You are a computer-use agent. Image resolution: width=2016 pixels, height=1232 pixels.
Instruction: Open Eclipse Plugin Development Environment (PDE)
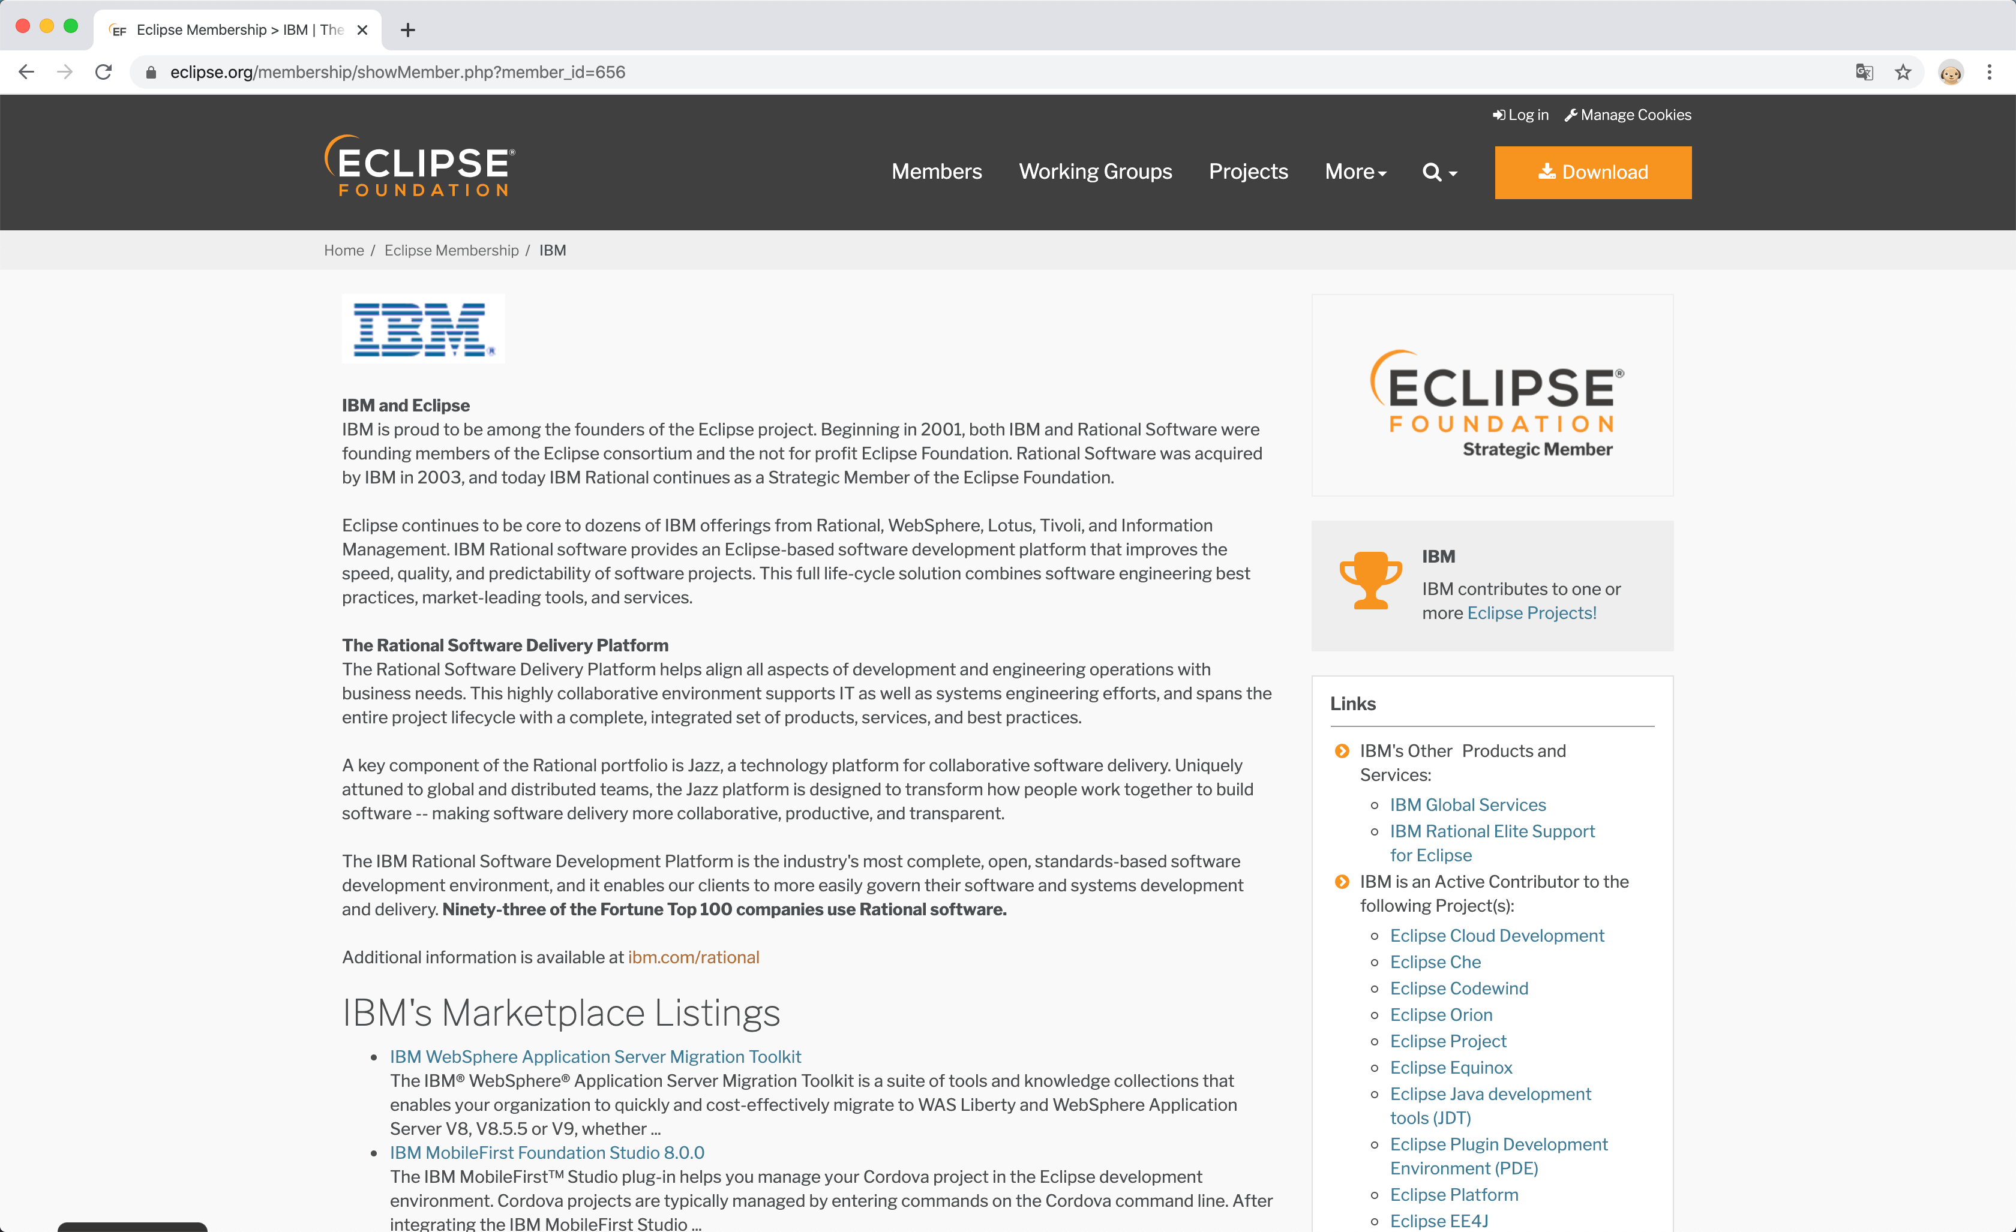pyautogui.click(x=1499, y=1156)
